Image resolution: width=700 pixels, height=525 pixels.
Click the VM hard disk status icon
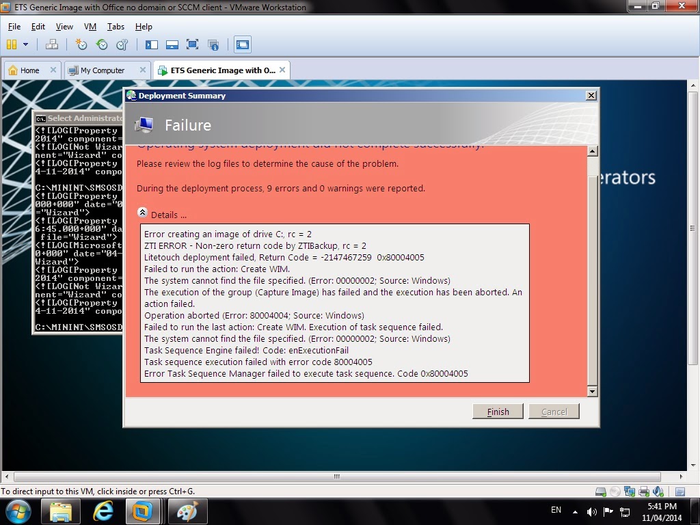pyautogui.click(x=600, y=492)
